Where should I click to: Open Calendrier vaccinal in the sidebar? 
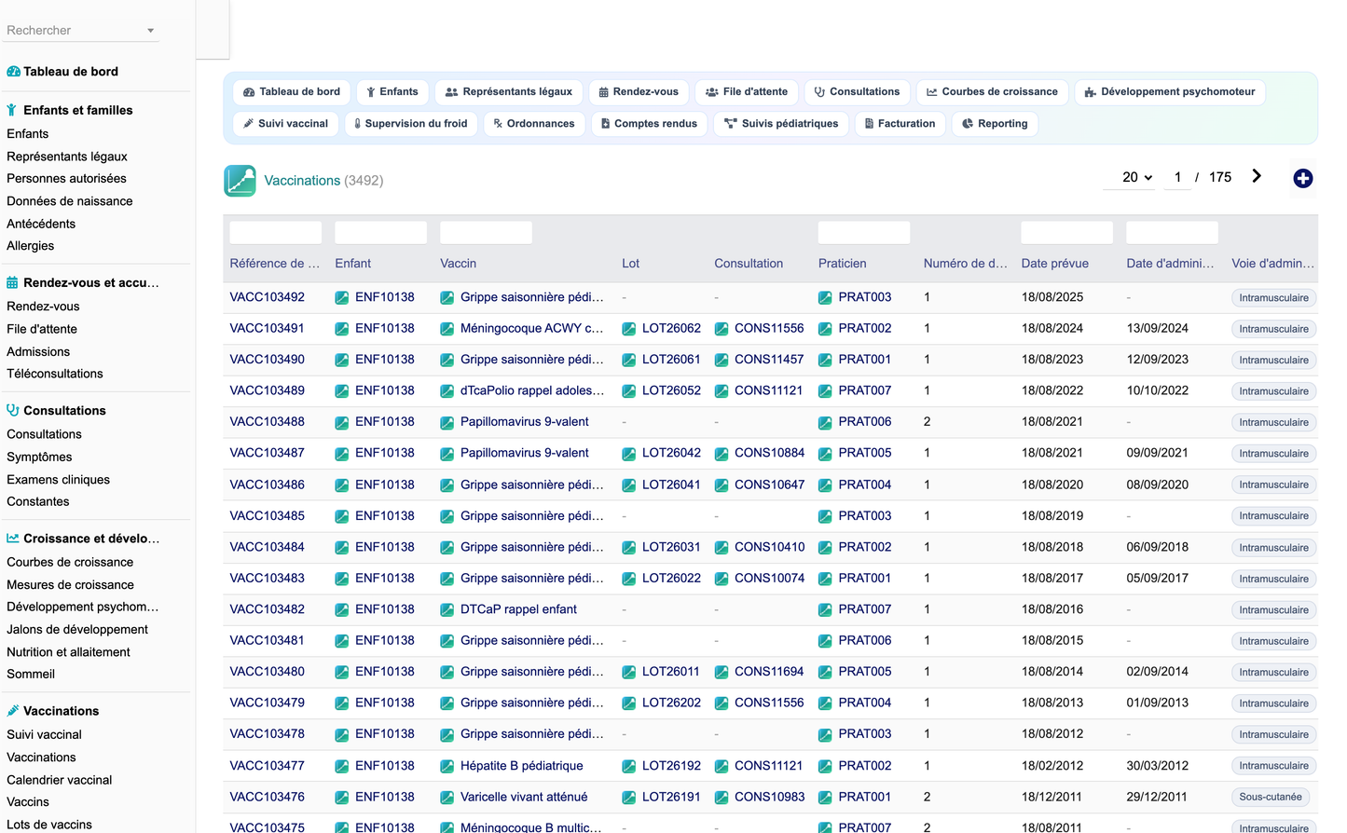[60, 780]
